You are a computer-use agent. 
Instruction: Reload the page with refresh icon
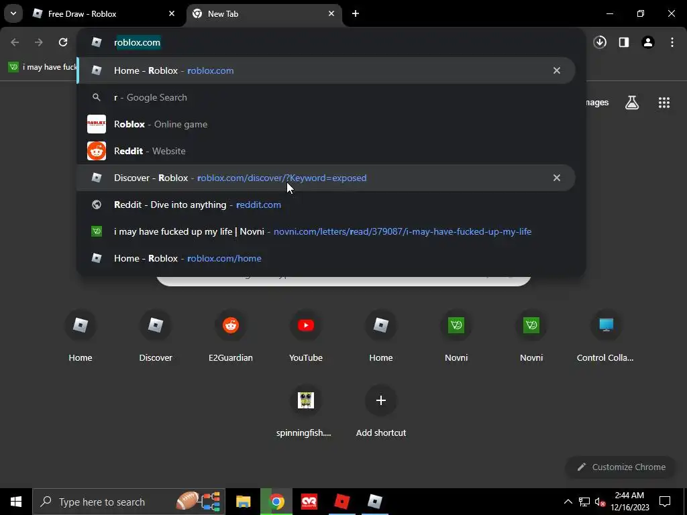[x=63, y=42]
